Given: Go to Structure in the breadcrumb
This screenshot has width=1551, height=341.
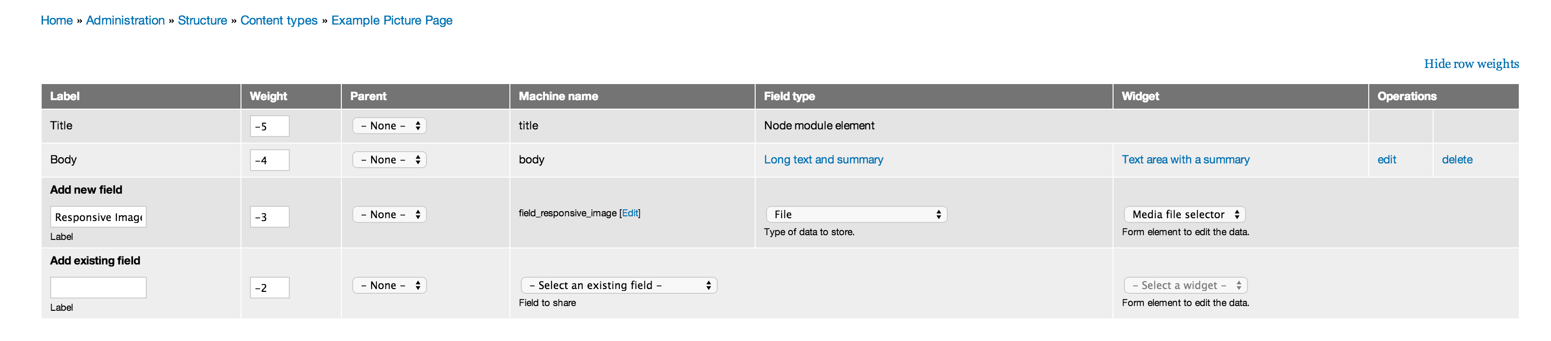Looking at the screenshot, I should (202, 20).
